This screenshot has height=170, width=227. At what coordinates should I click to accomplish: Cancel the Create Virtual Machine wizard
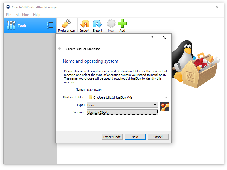(x=158, y=137)
